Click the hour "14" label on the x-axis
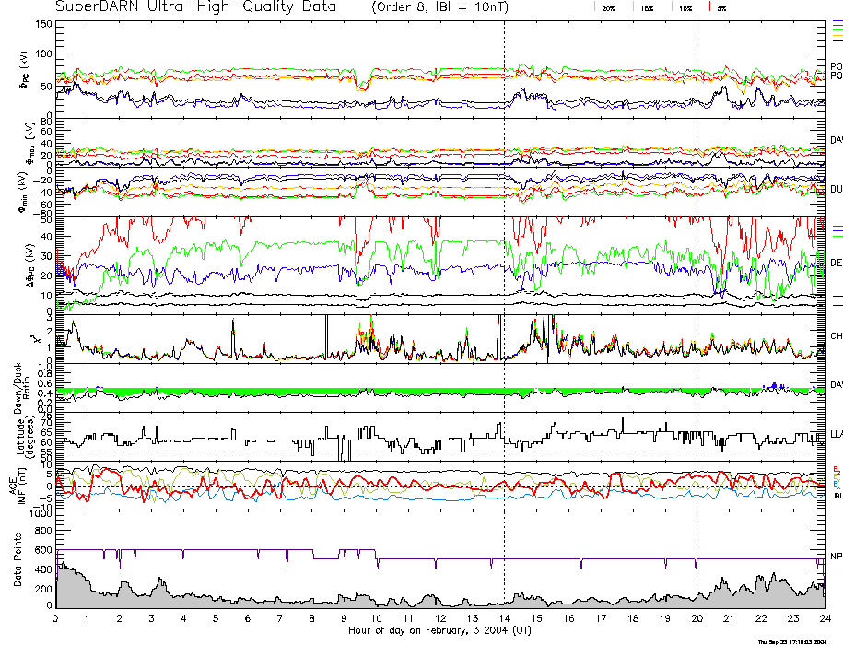Viewport: 843px width, 645px height. [504, 618]
